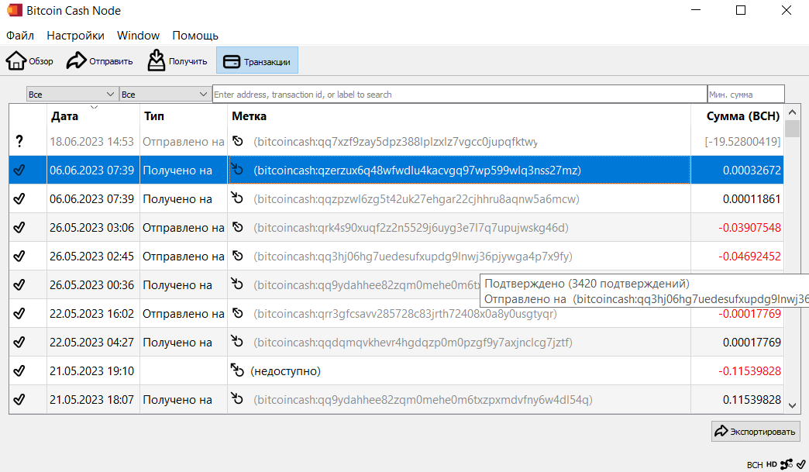
Task: Select the Получено на cell for 26.05.2023 00:36
Action: click(183, 285)
